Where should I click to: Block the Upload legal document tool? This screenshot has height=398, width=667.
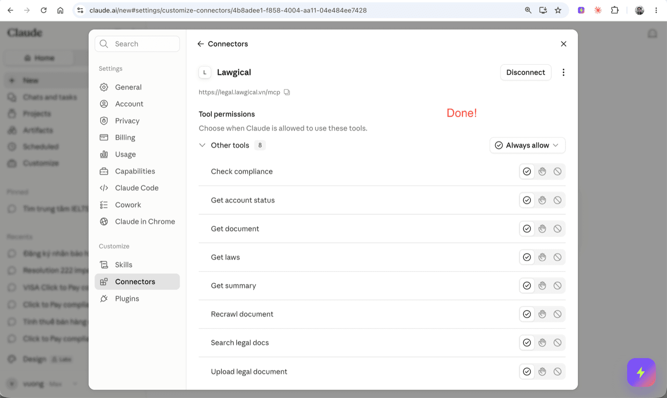(x=558, y=372)
